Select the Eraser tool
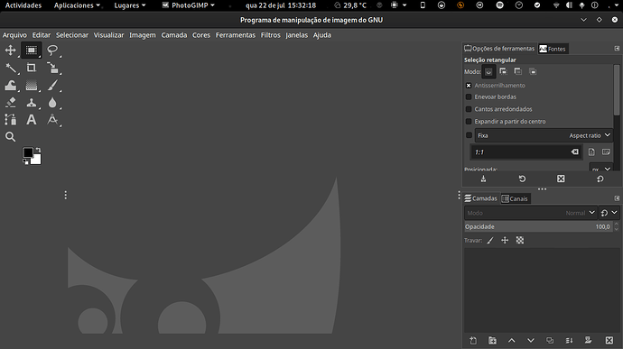 pos(10,103)
